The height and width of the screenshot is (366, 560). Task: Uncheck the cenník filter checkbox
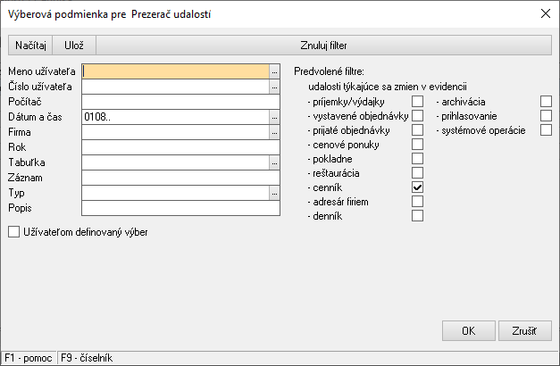(417, 187)
